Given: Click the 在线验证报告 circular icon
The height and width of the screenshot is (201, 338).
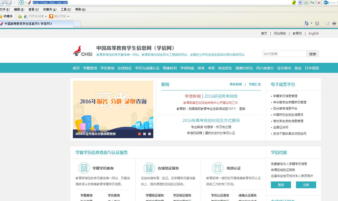Looking at the screenshot, I should (149, 168).
